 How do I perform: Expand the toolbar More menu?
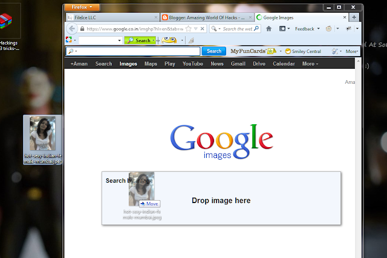tap(352, 51)
